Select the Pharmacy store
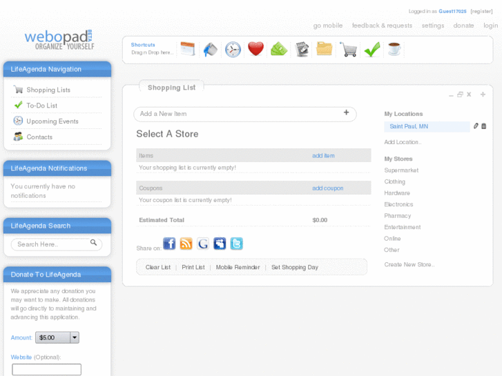Image resolution: width=502 pixels, height=376 pixels. coord(397,216)
